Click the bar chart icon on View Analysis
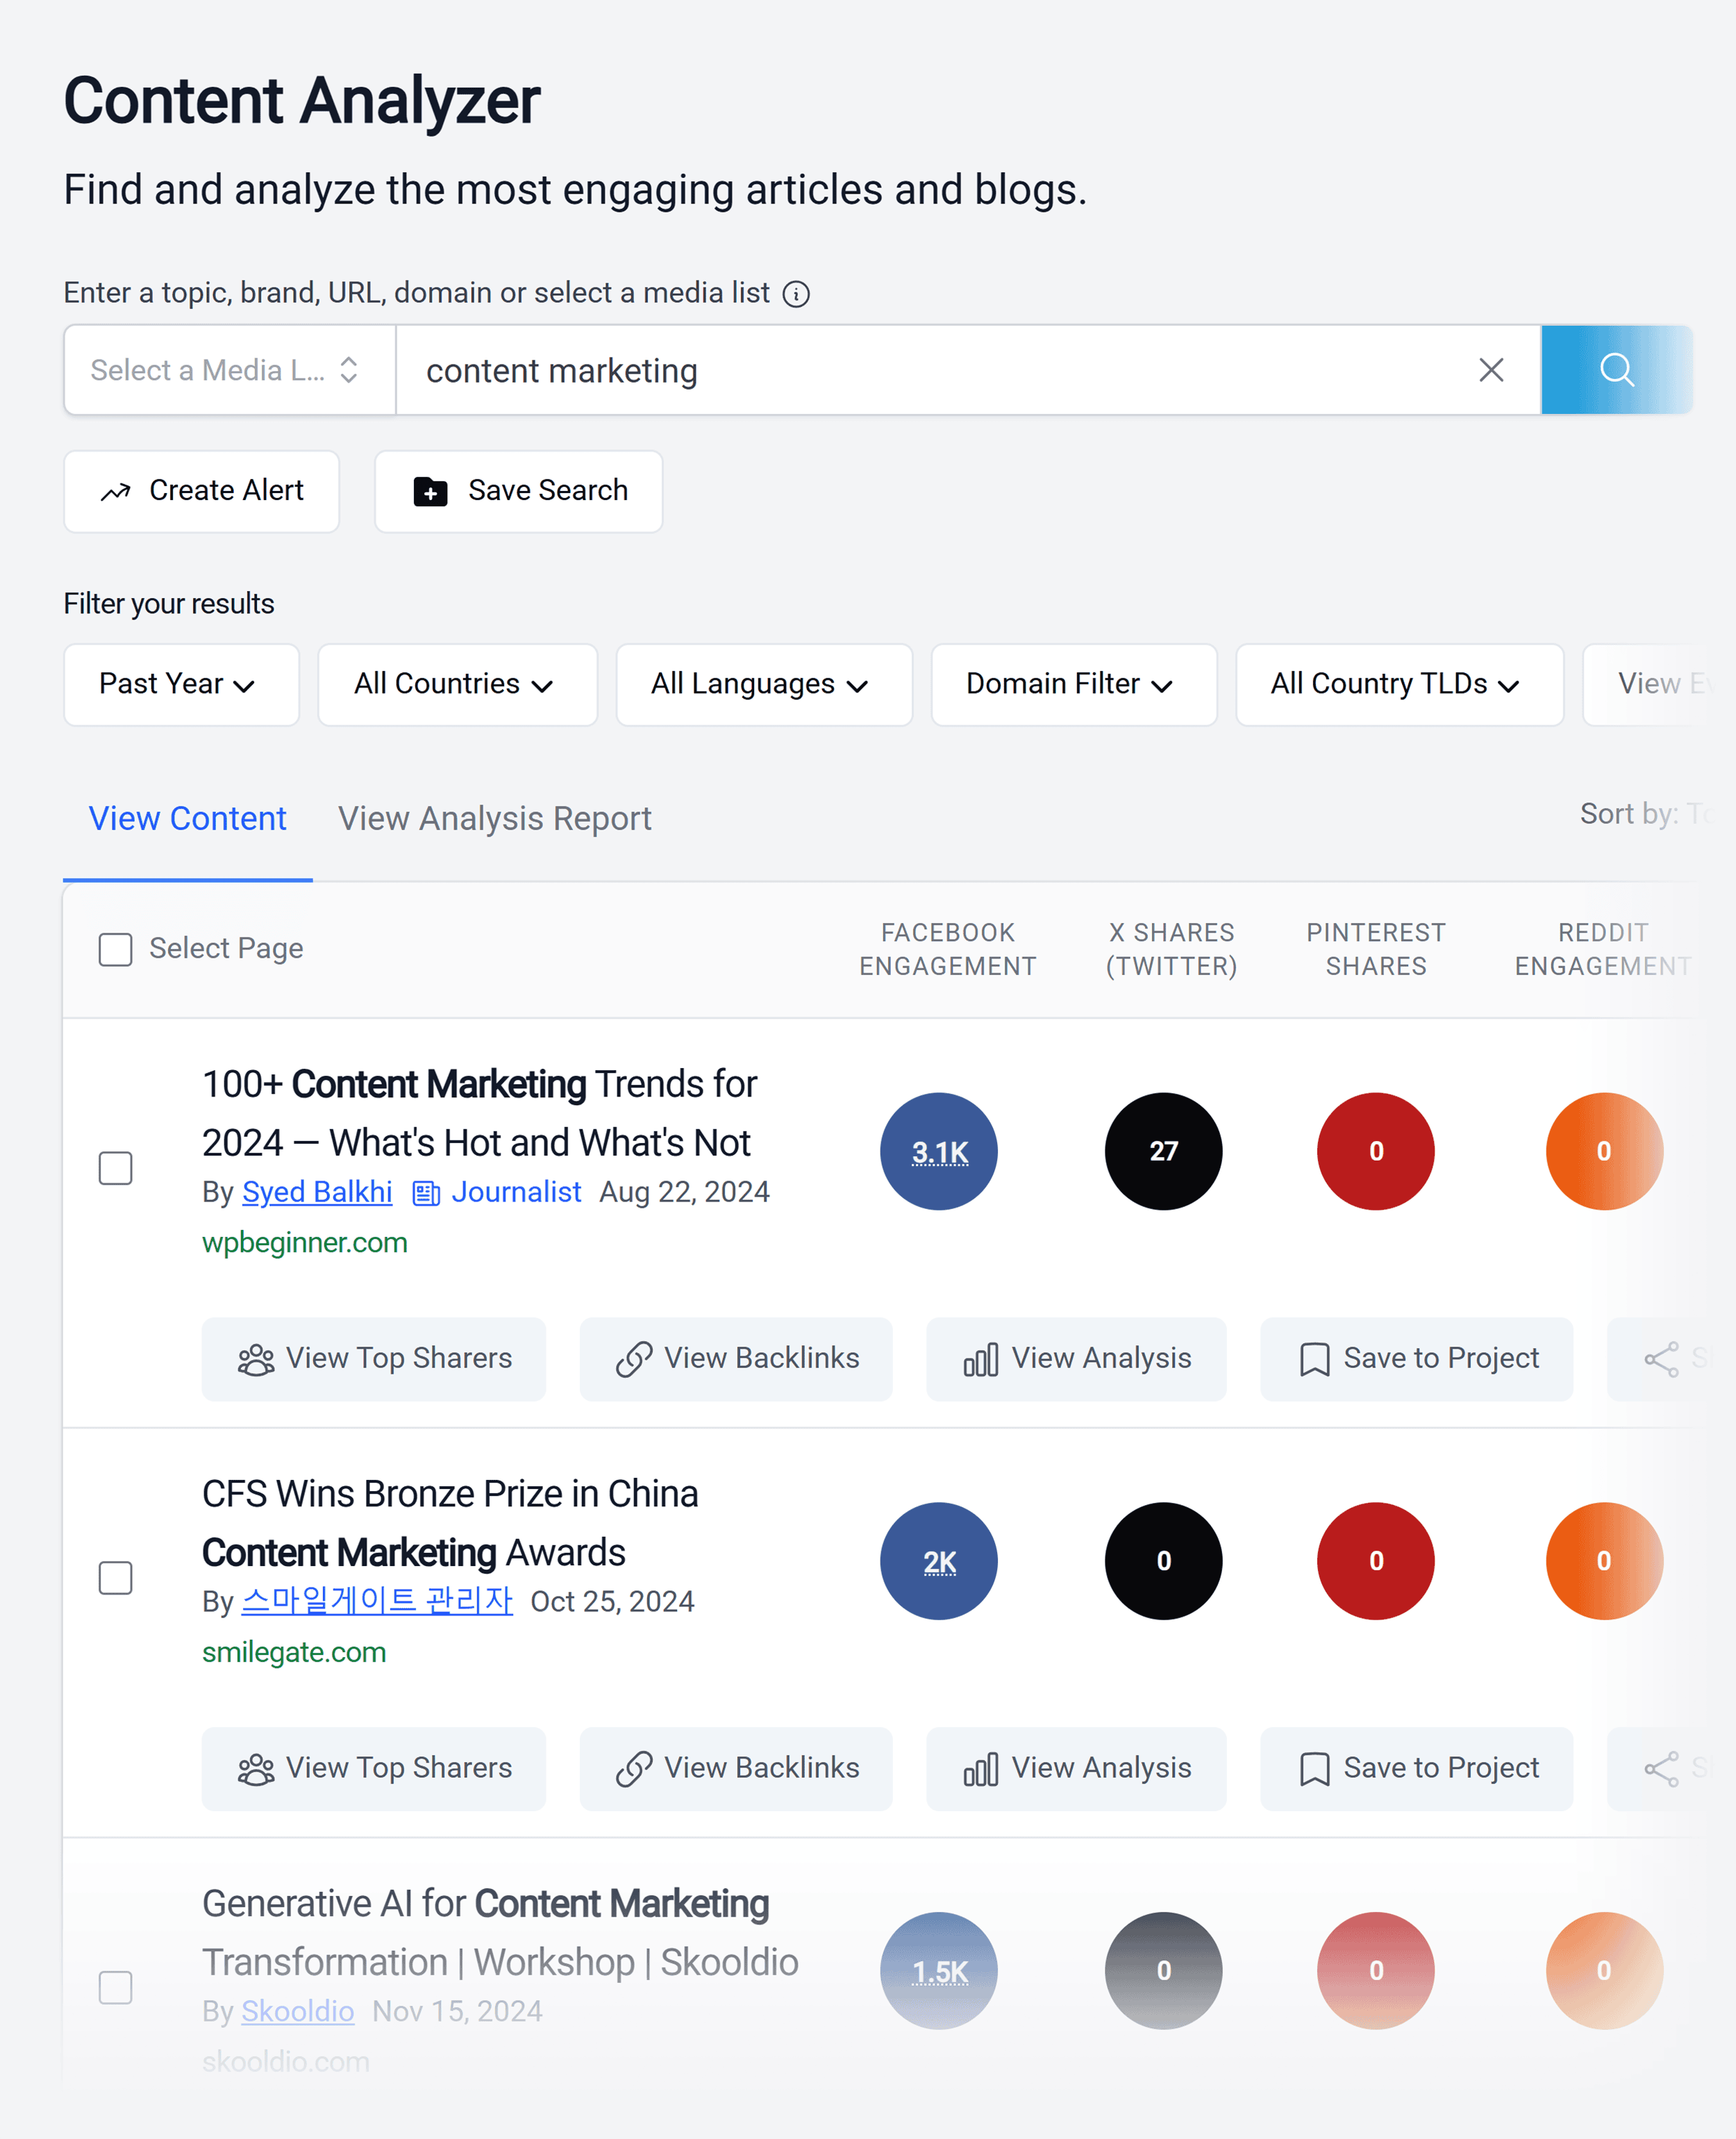The height and width of the screenshot is (2139, 1736). [x=982, y=1359]
